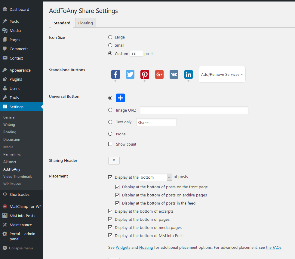The image size is (295, 259).
Task: Click the Image URL text field
Action: tap(194, 110)
